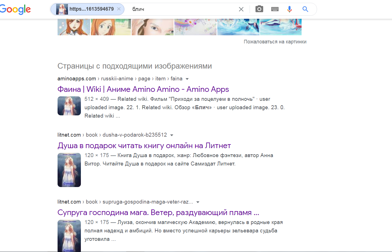The image size is (392, 252).
Task: Open the on-screen keyboard input tool
Action: coord(275,9)
